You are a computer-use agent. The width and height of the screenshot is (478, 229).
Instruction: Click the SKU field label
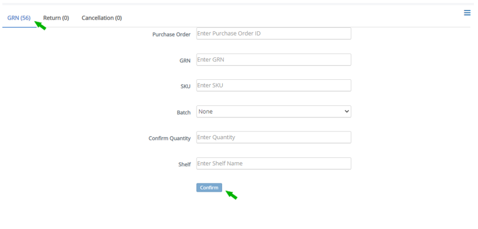185,86
